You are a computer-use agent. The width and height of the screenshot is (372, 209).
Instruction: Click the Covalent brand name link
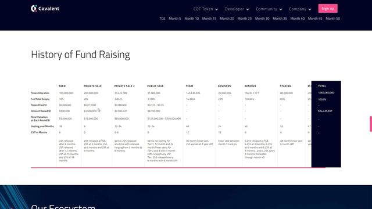[49, 9]
